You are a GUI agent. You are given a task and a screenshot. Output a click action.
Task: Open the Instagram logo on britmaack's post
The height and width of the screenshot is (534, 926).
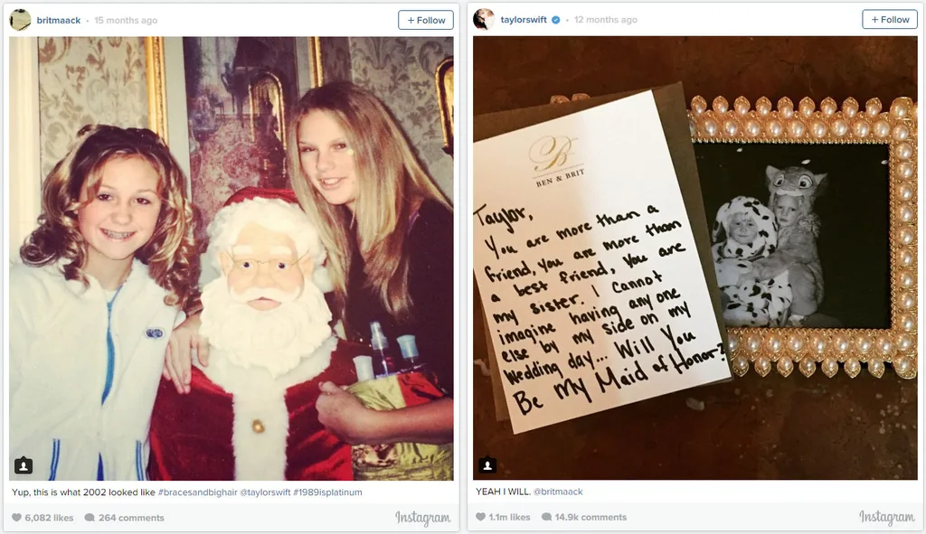pyautogui.click(x=423, y=518)
